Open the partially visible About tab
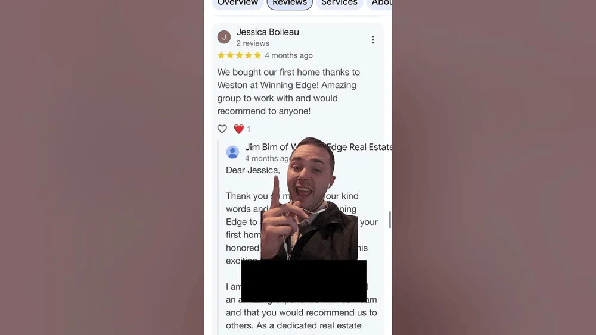Screen dimensions: 596x335 click(380, 3)
